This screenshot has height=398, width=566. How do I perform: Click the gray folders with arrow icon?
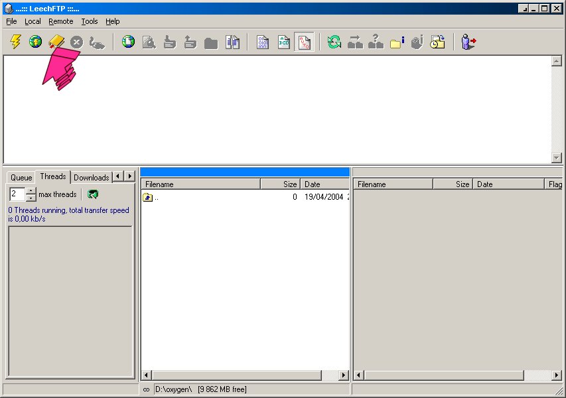click(355, 42)
